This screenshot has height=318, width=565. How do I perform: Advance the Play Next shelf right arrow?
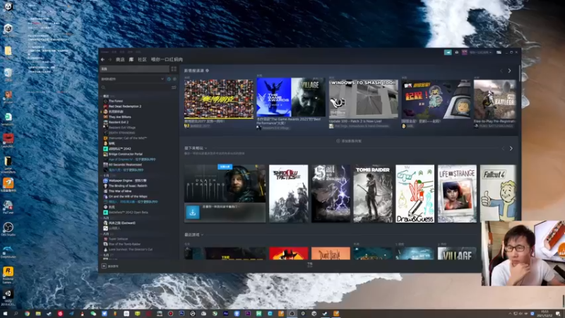point(511,148)
